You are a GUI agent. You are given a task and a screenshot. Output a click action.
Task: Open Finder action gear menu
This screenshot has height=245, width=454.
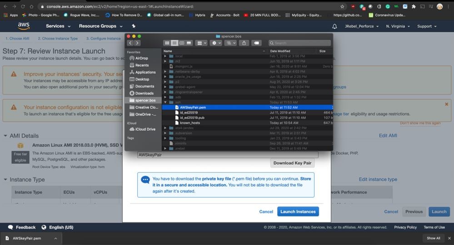pos(216,43)
